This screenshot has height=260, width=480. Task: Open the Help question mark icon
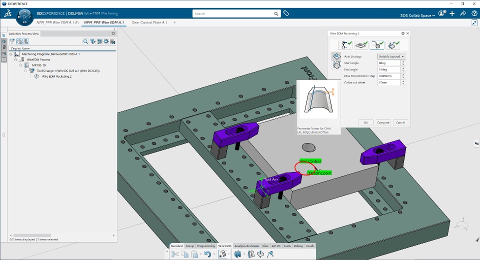pyautogui.click(x=474, y=13)
